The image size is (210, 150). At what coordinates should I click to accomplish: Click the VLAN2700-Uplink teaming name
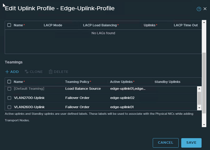coord(29,98)
